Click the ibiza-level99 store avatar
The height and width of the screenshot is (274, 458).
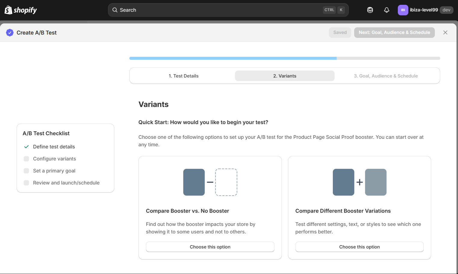pyautogui.click(x=403, y=10)
